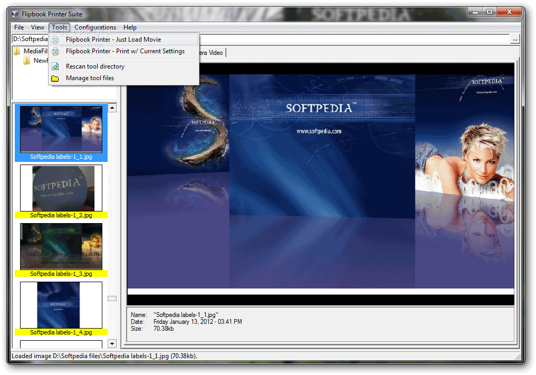536x375 pixels.
Task: Open the File menu
Action: [x=19, y=27]
